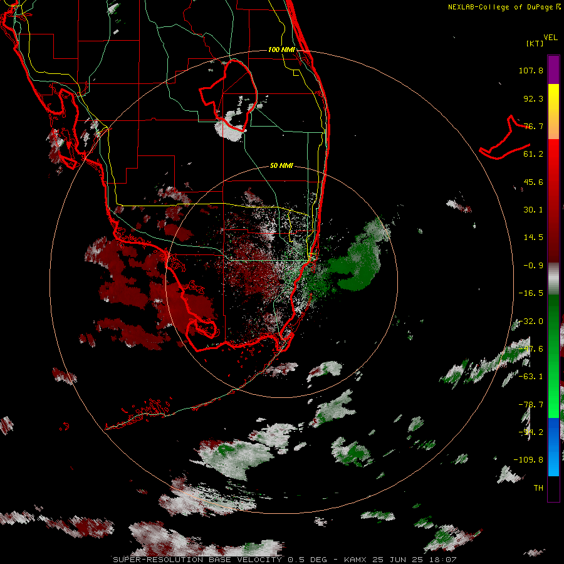Click the 50 NMI range ring label
The height and width of the screenshot is (564, 564).
click(x=281, y=165)
